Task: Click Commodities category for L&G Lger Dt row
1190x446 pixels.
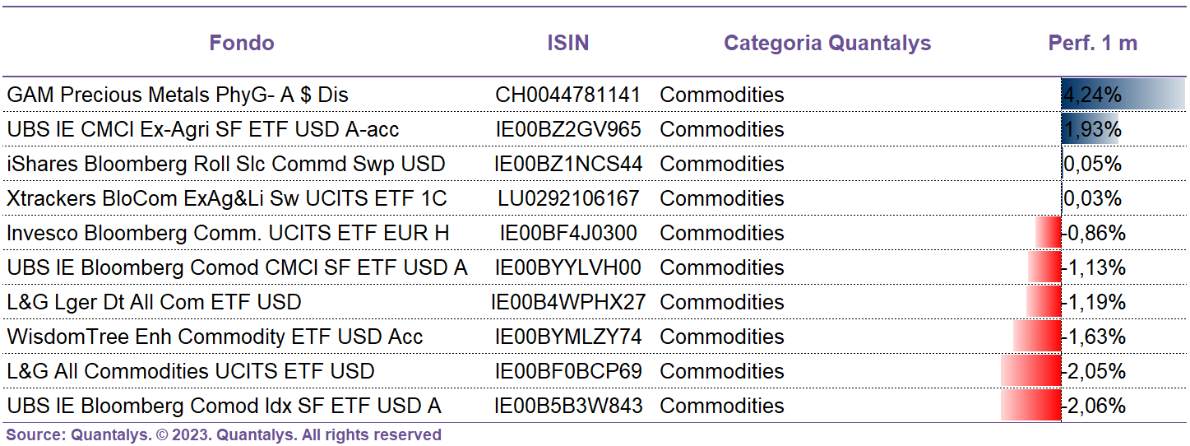Action: [x=722, y=302]
